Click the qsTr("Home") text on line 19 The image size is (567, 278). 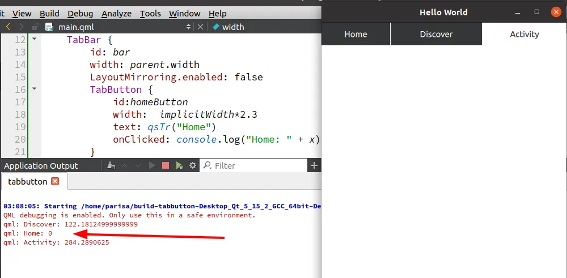181,127
